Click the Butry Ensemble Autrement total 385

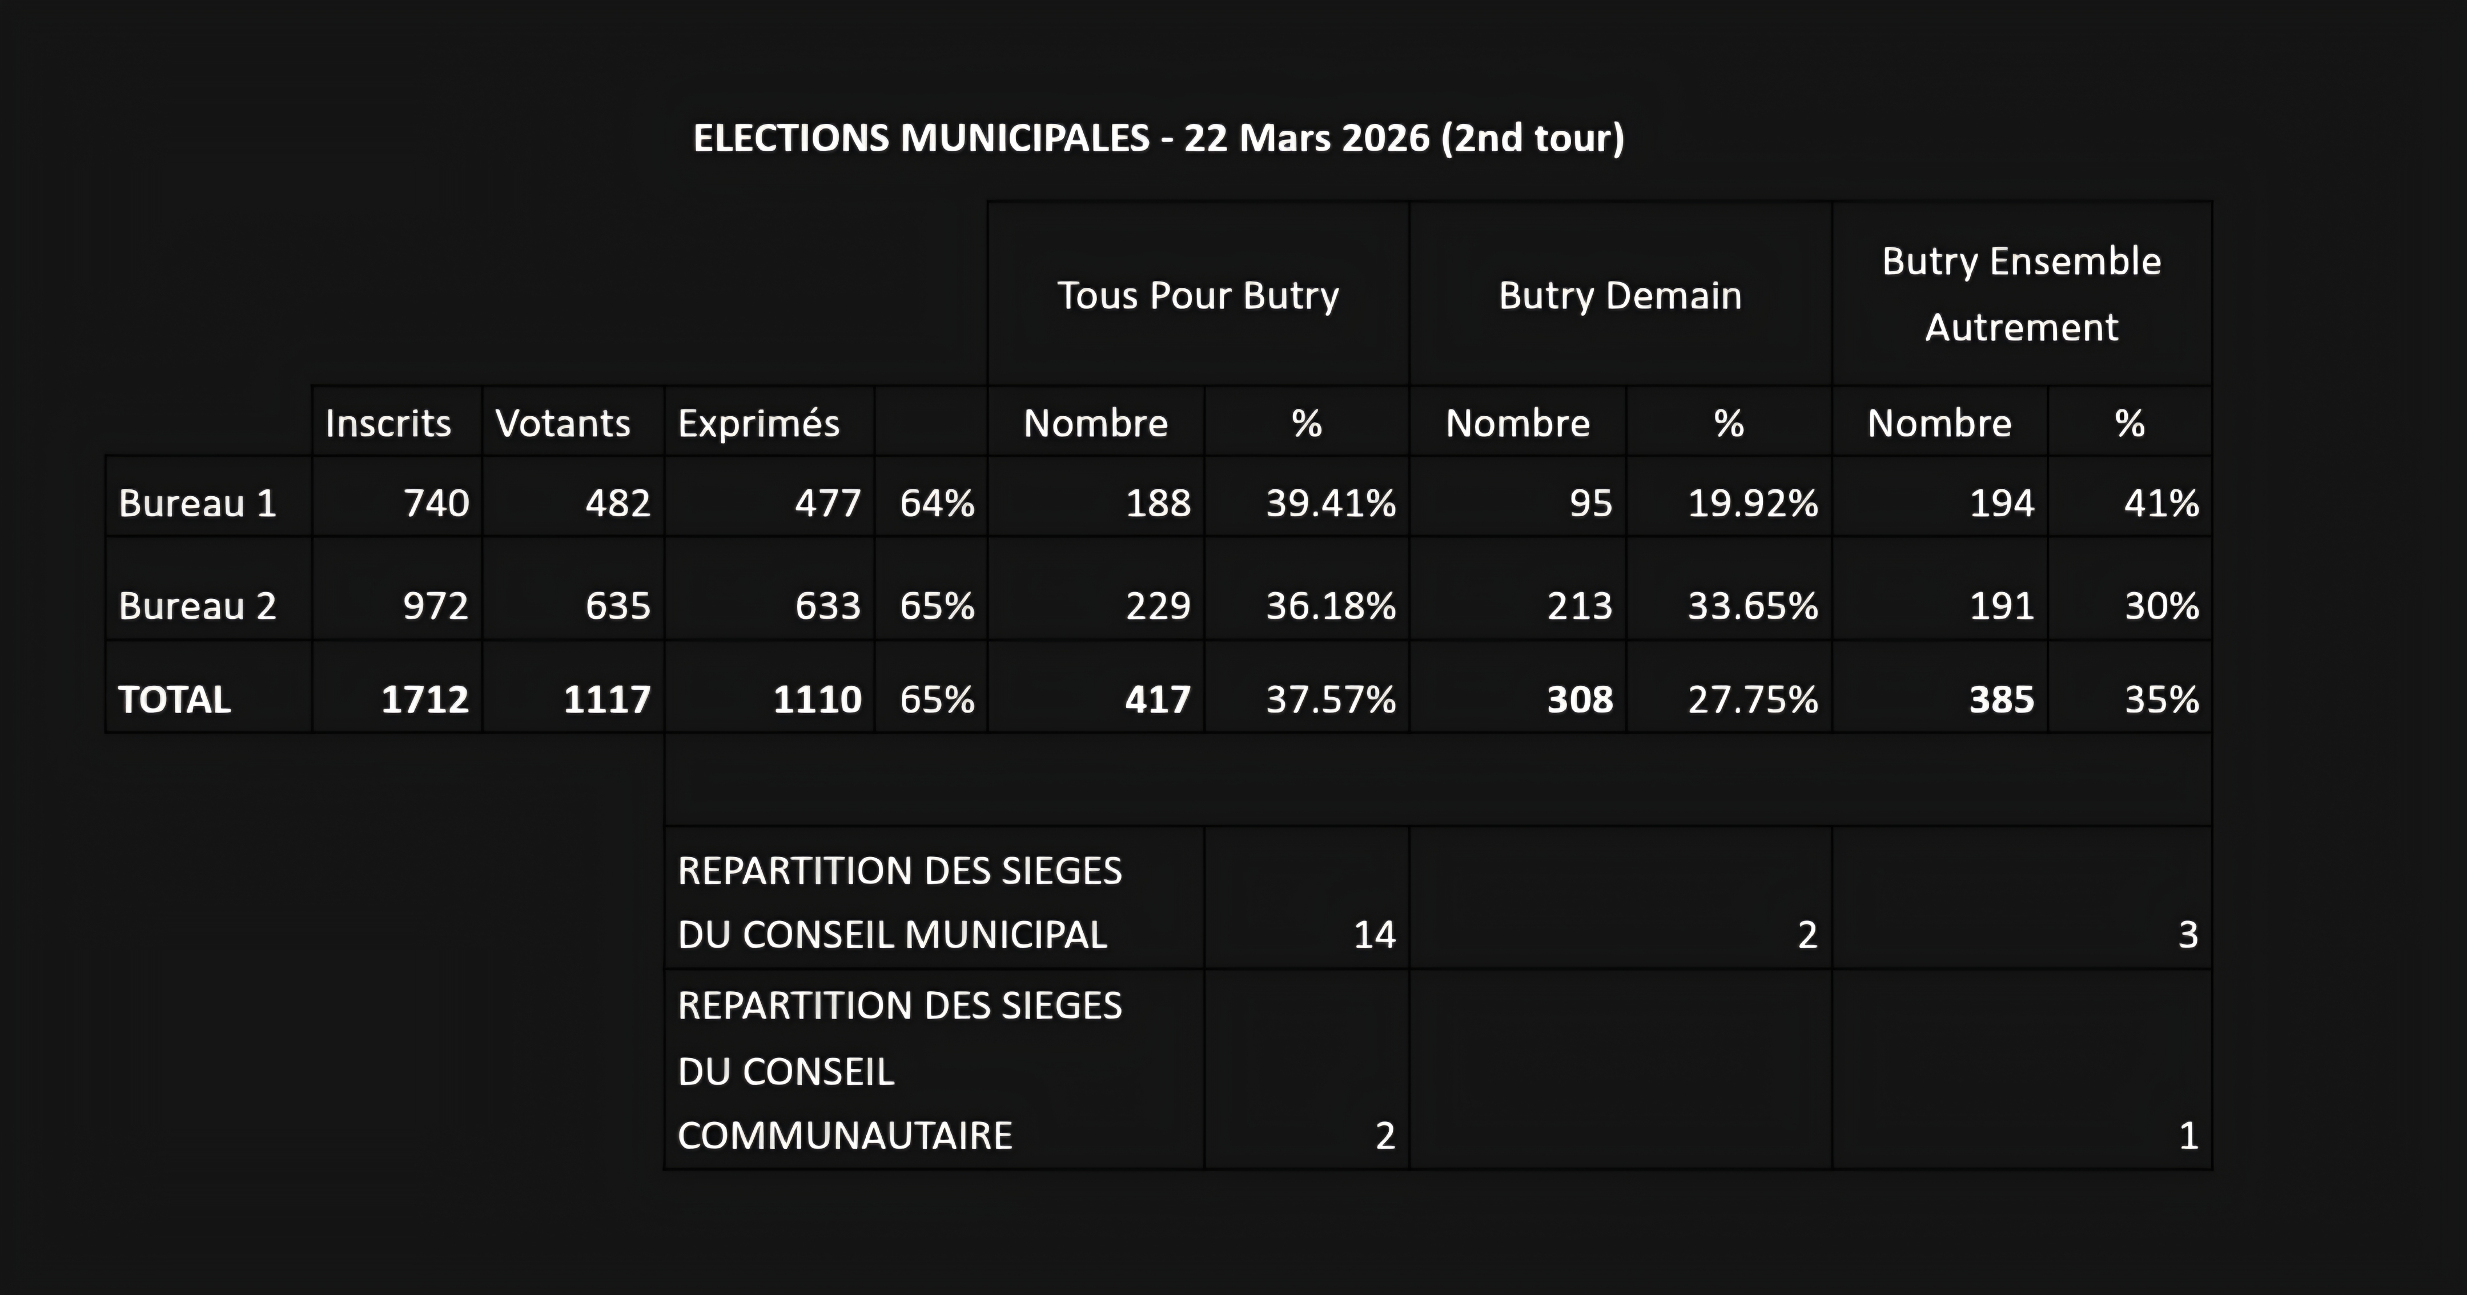2000,699
